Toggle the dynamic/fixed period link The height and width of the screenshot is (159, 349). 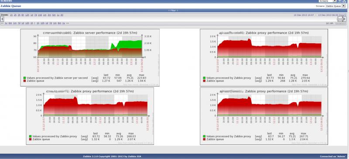point(340,23)
